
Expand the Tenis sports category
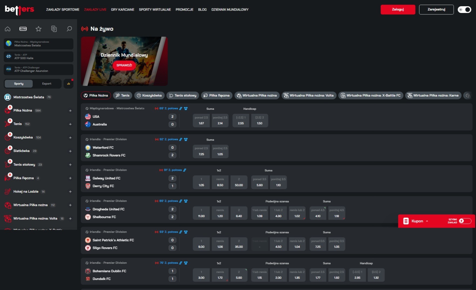pyautogui.click(x=70, y=124)
